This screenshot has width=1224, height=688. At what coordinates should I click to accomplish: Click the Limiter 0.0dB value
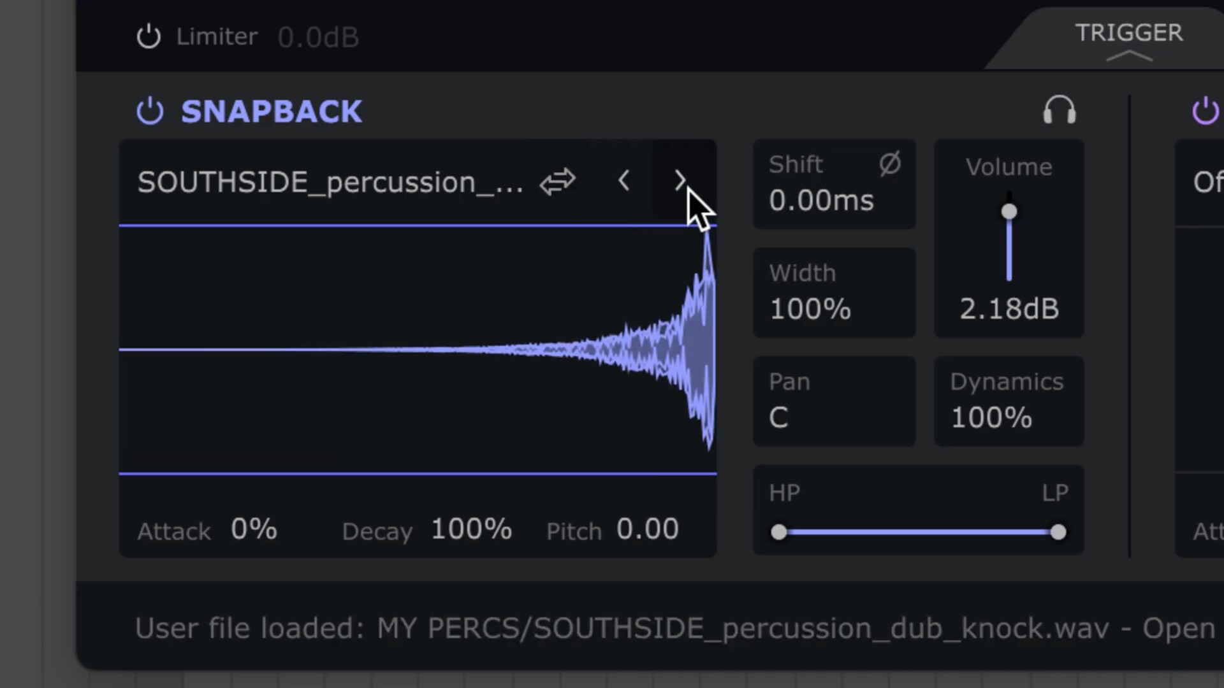318,38
